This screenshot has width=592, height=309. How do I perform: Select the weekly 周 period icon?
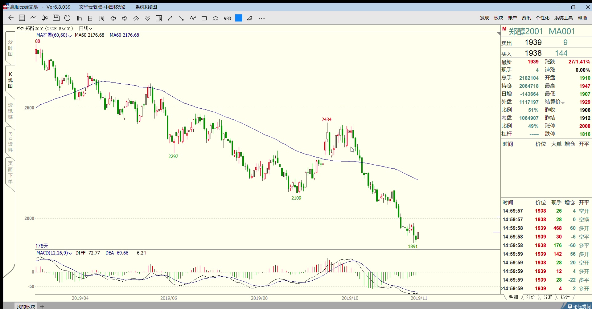click(x=101, y=18)
